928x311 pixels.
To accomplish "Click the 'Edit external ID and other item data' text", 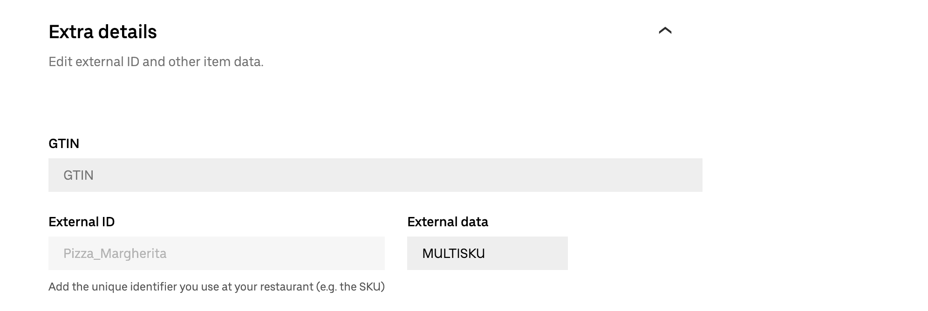I will pos(156,60).
